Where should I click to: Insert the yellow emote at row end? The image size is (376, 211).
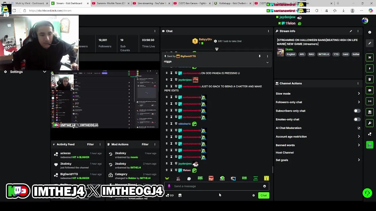point(266,178)
